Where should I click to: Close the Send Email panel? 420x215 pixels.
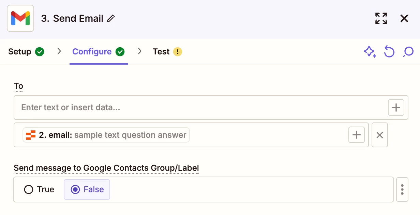pos(404,18)
